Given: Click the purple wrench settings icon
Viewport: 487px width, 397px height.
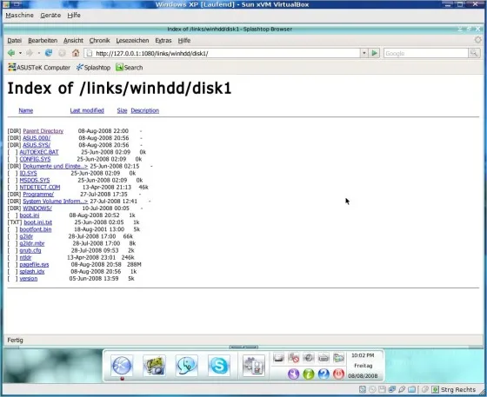Looking at the screenshot, I should pyautogui.click(x=294, y=374).
